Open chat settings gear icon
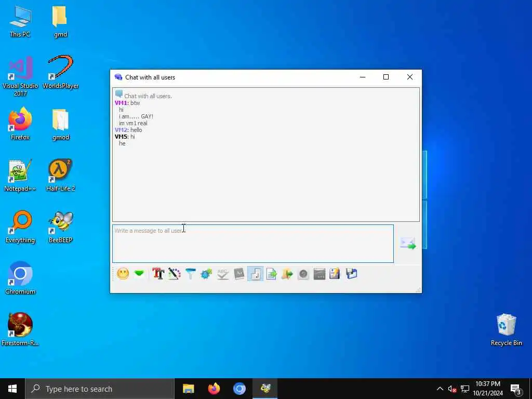Viewport: 532px width, 399px height. (206, 273)
